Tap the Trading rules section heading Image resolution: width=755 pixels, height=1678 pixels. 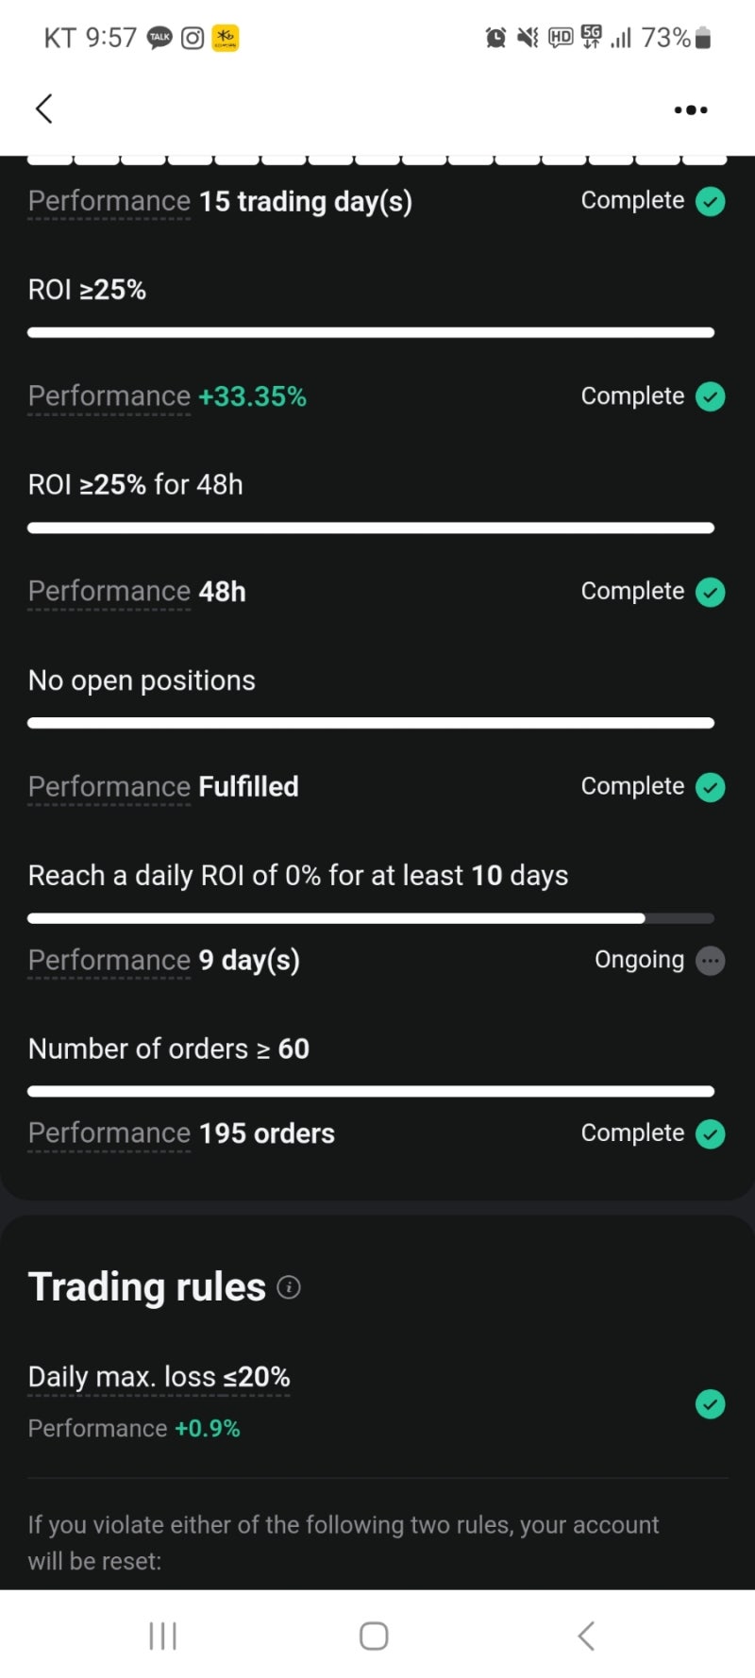pos(147,1287)
